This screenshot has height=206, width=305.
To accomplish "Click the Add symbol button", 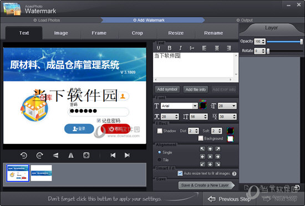I will point(167,89).
